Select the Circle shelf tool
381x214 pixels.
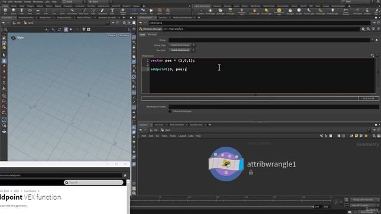pyautogui.click(x=62, y=11)
